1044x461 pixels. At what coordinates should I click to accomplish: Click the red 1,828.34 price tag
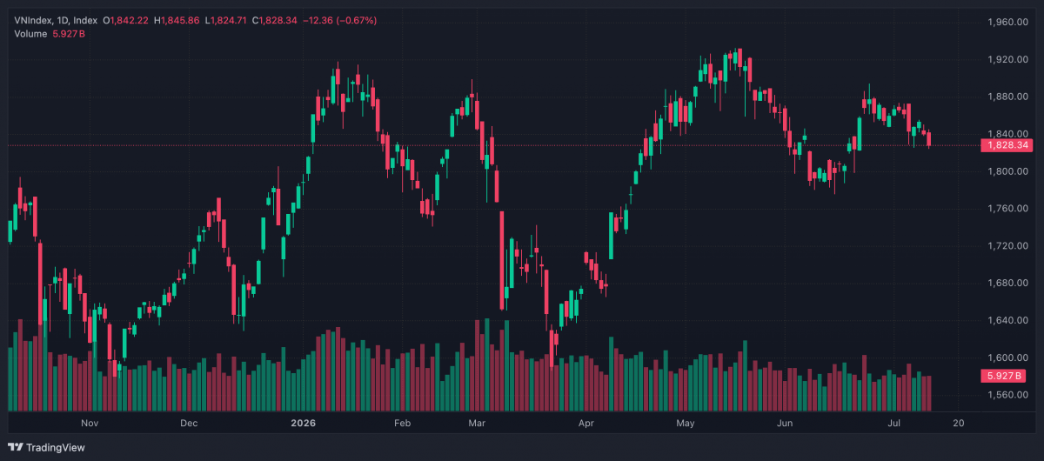(1006, 145)
